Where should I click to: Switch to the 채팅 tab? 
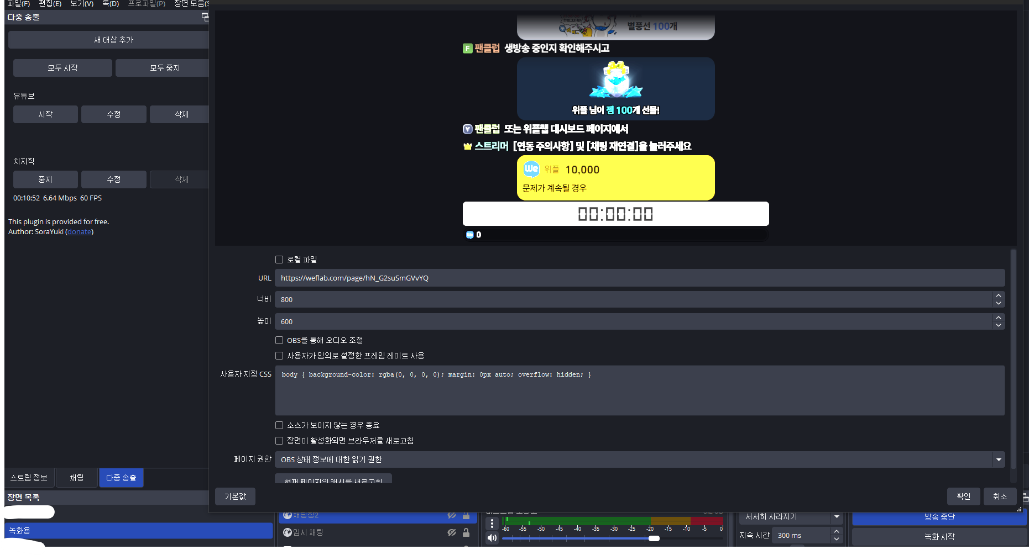[77, 478]
